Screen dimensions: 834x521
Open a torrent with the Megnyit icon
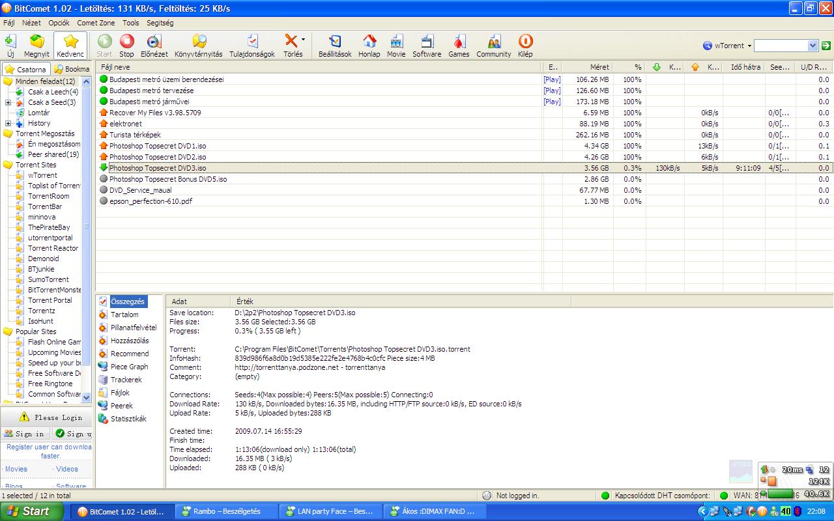pyautogui.click(x=36, y=46)
